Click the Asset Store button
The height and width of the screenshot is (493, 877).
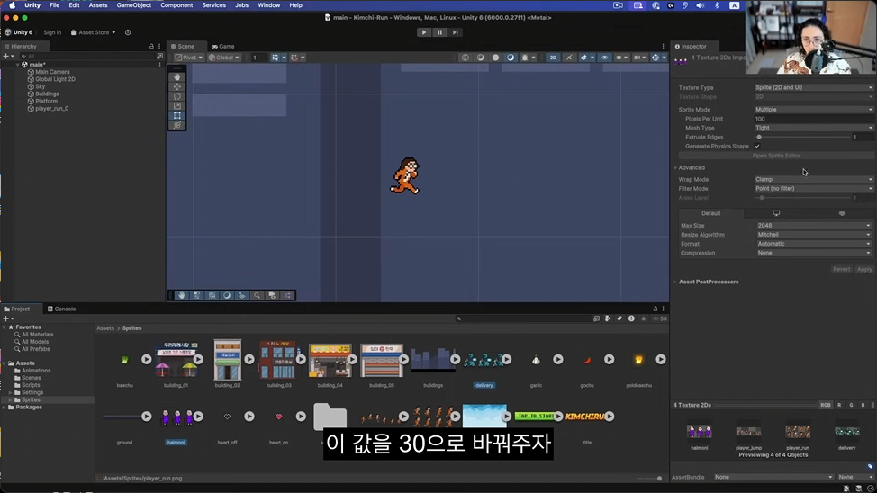[93, 32]
